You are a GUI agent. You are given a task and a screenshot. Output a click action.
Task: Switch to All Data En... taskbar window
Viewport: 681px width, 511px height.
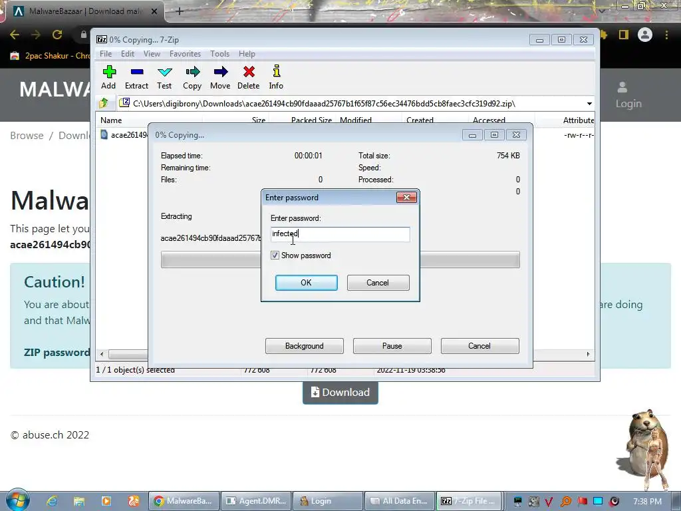pos(400,501)
